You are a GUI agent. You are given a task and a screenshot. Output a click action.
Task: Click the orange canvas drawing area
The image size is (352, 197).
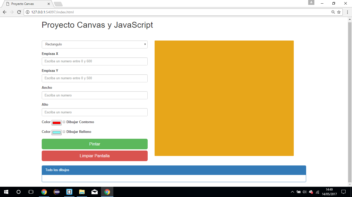(224, 98)
